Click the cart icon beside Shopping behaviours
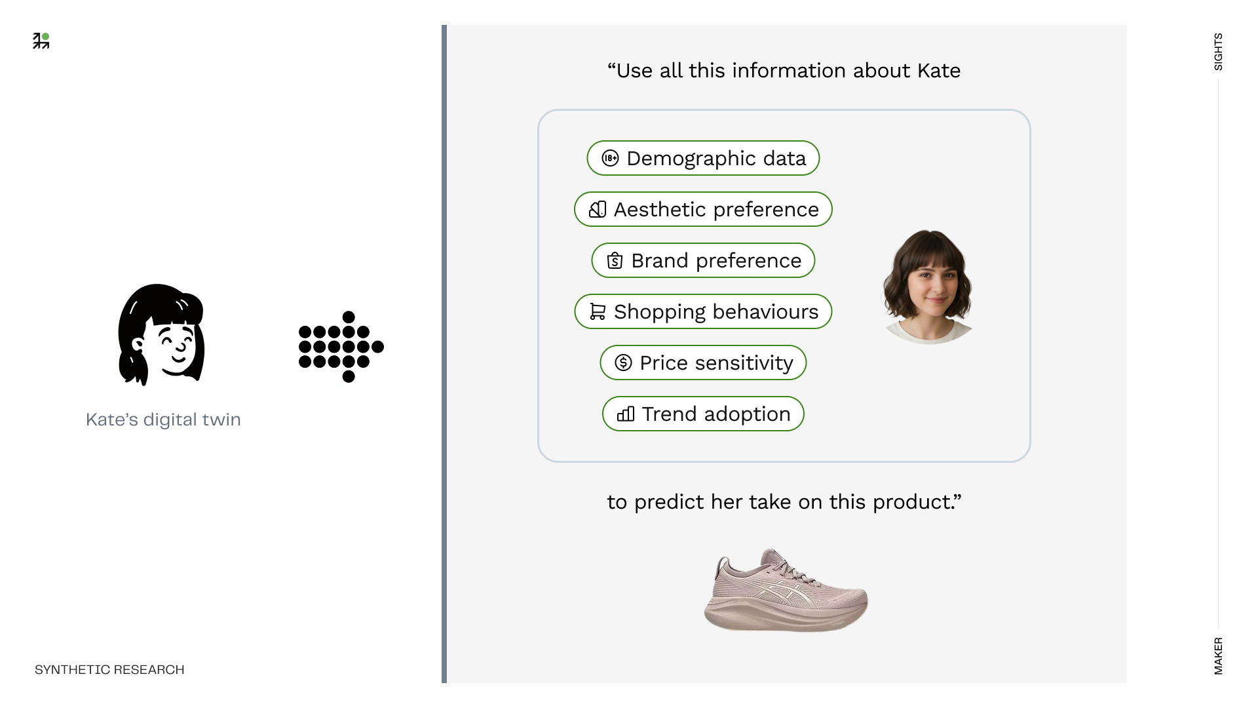1258x708 pixels. (598, 311)
